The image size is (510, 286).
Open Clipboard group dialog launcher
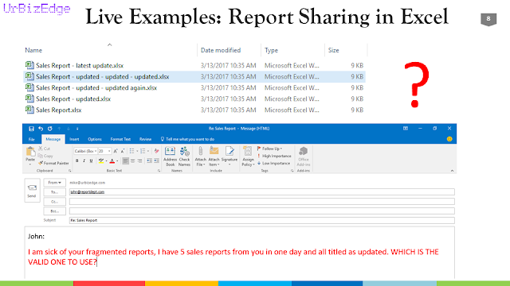click(x=70, y=171)
